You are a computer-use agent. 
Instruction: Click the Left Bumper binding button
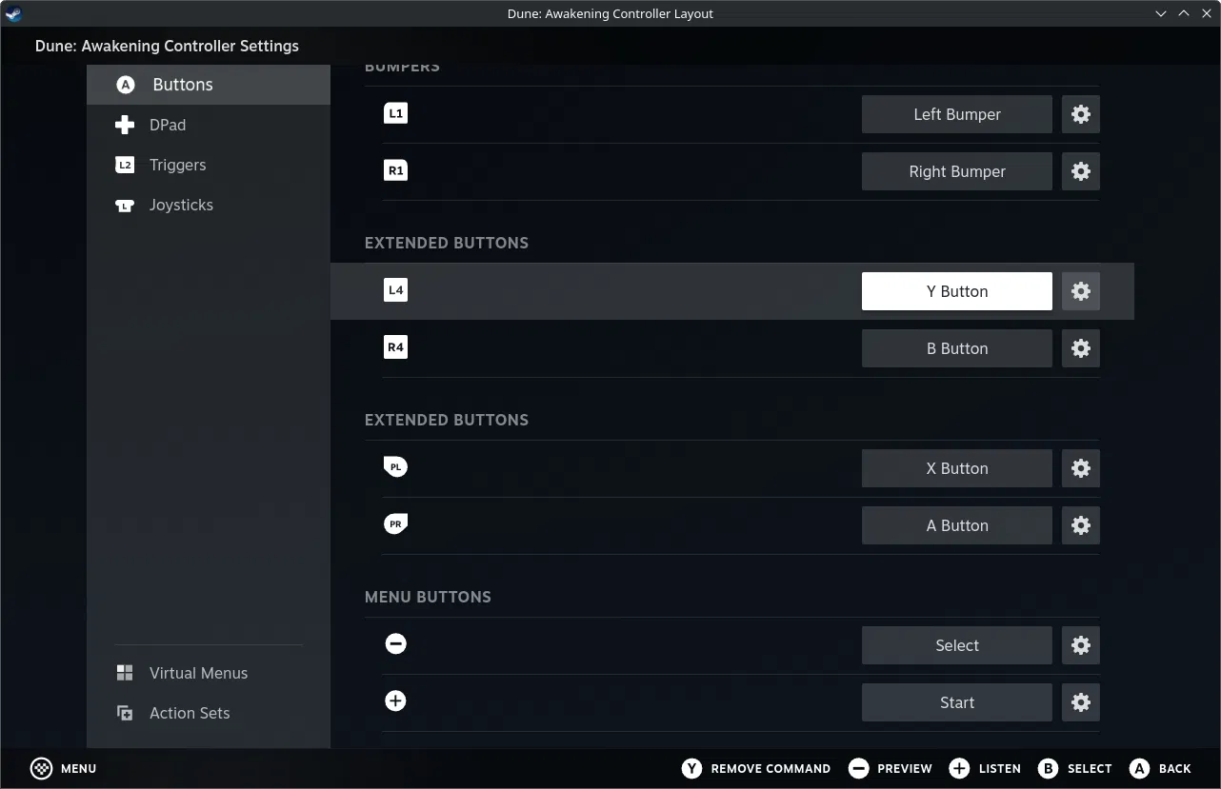click(956, 114)
